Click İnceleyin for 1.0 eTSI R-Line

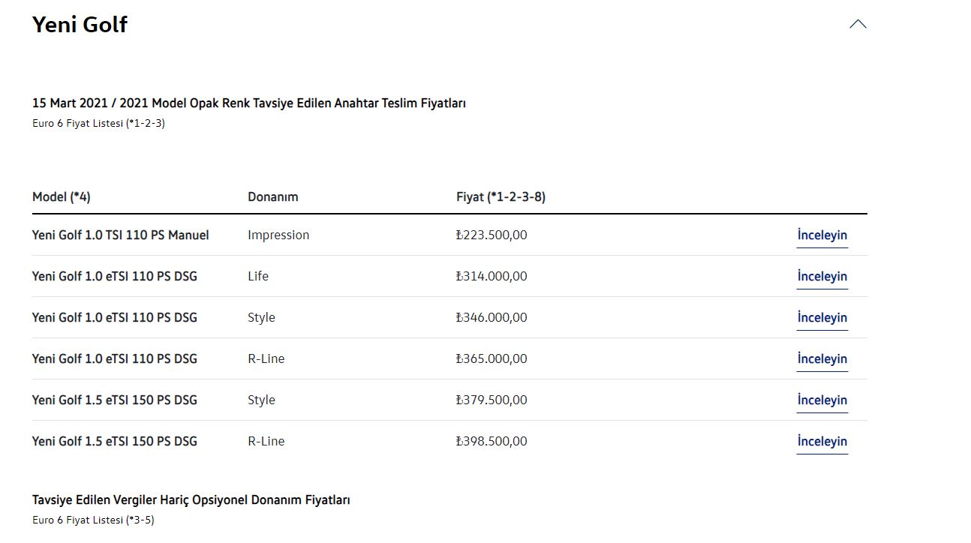(x=822, y=359)
